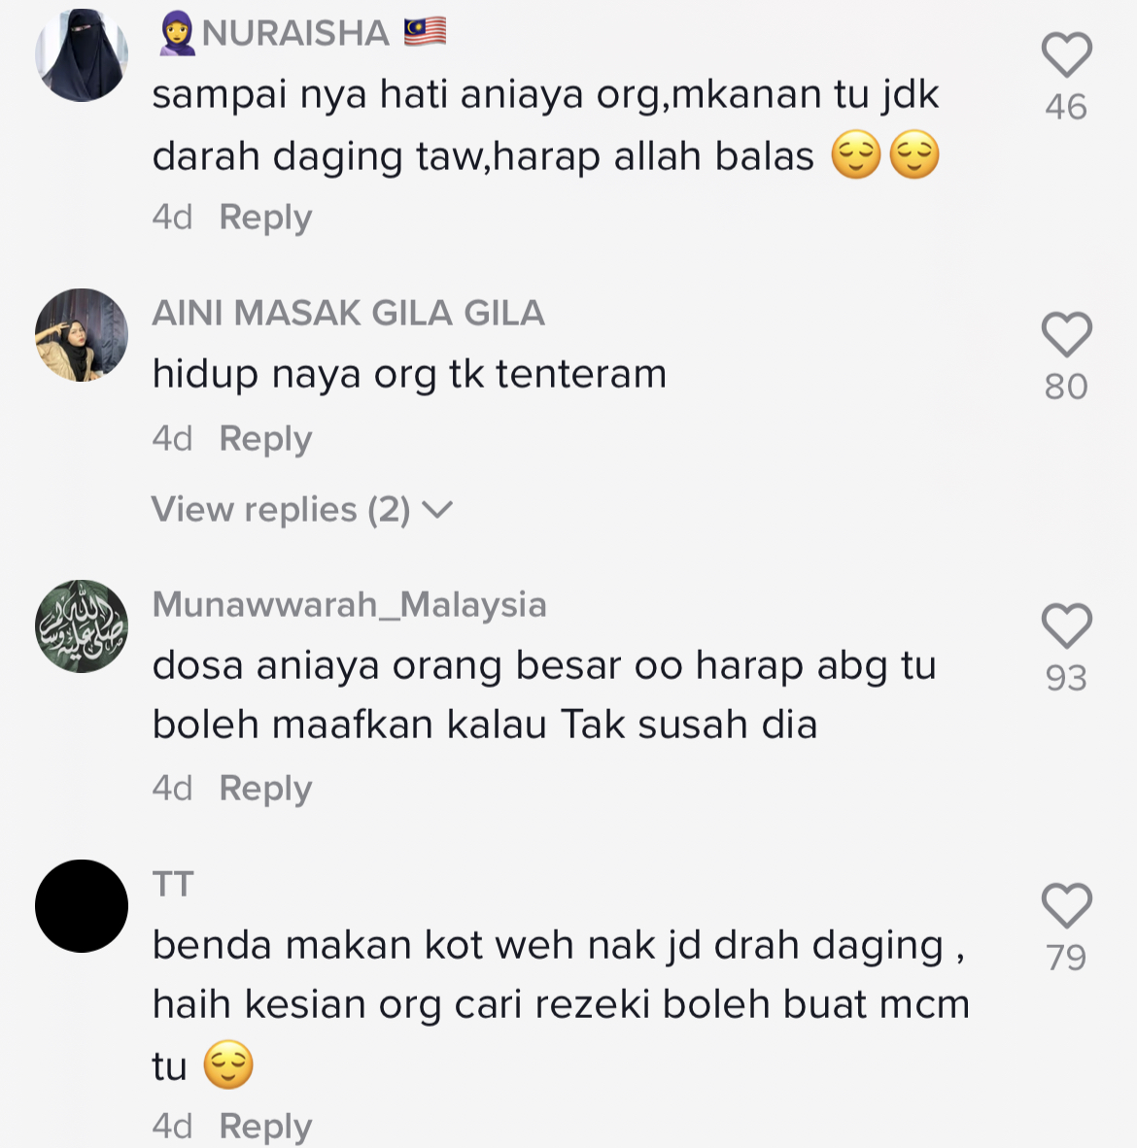
Task: Click the chevron next to View replies
Action: (x=438, y=510)
